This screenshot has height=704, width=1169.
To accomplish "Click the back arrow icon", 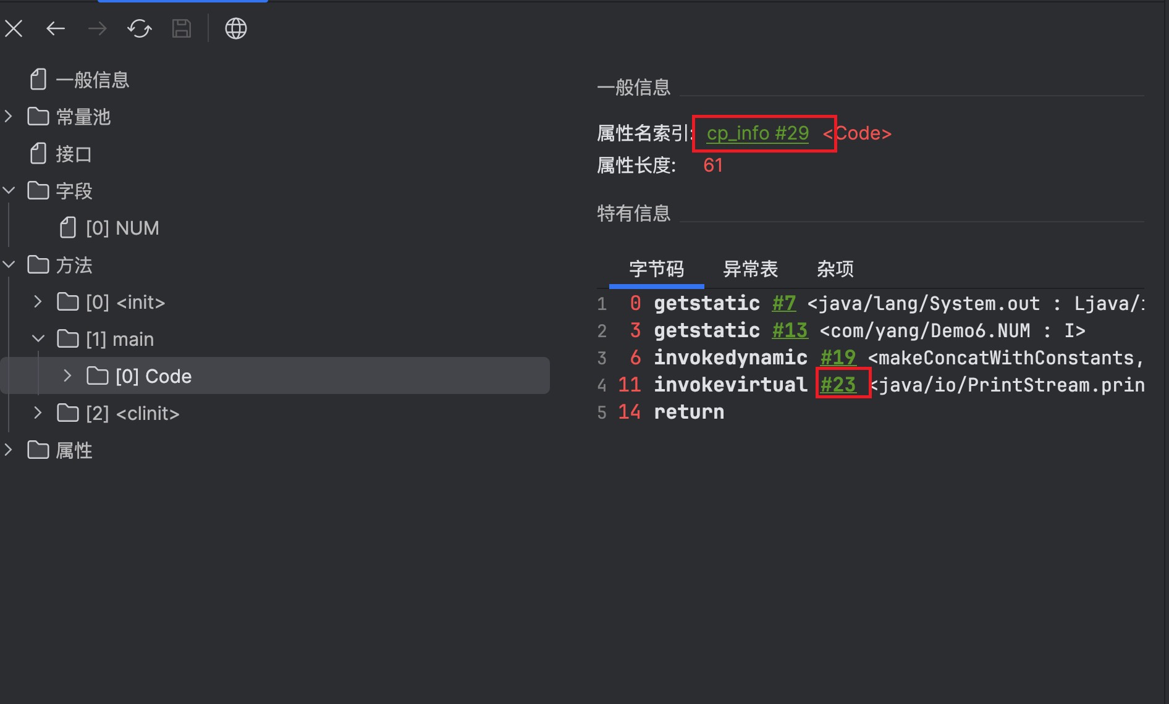I will pyautogui.click(x=56, y=28).
